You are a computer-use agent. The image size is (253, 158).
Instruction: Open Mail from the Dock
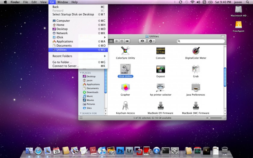tap(47, 151)
